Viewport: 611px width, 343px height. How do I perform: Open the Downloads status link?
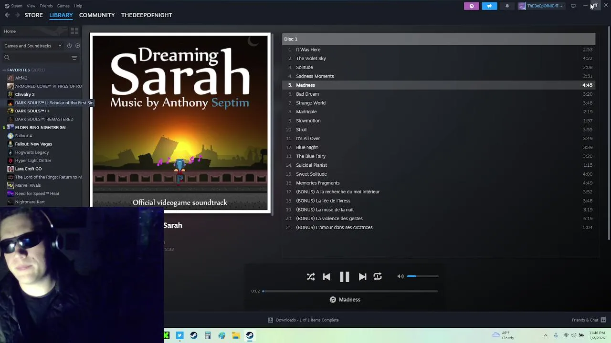point(303,320)
